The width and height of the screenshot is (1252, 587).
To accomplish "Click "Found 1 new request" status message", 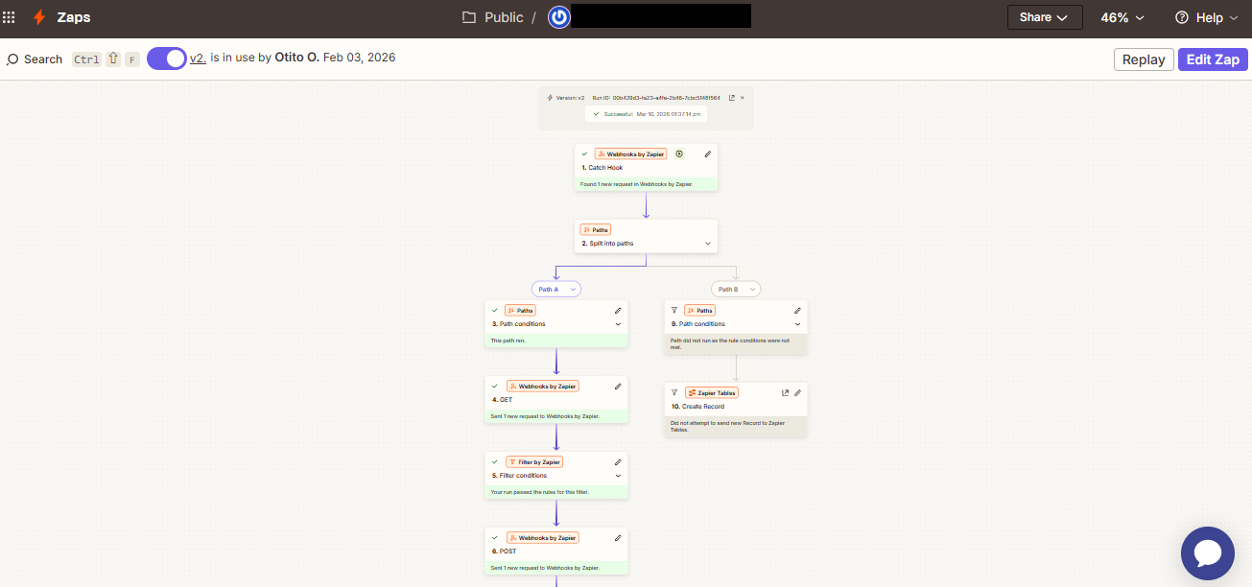I will [636, 184].
